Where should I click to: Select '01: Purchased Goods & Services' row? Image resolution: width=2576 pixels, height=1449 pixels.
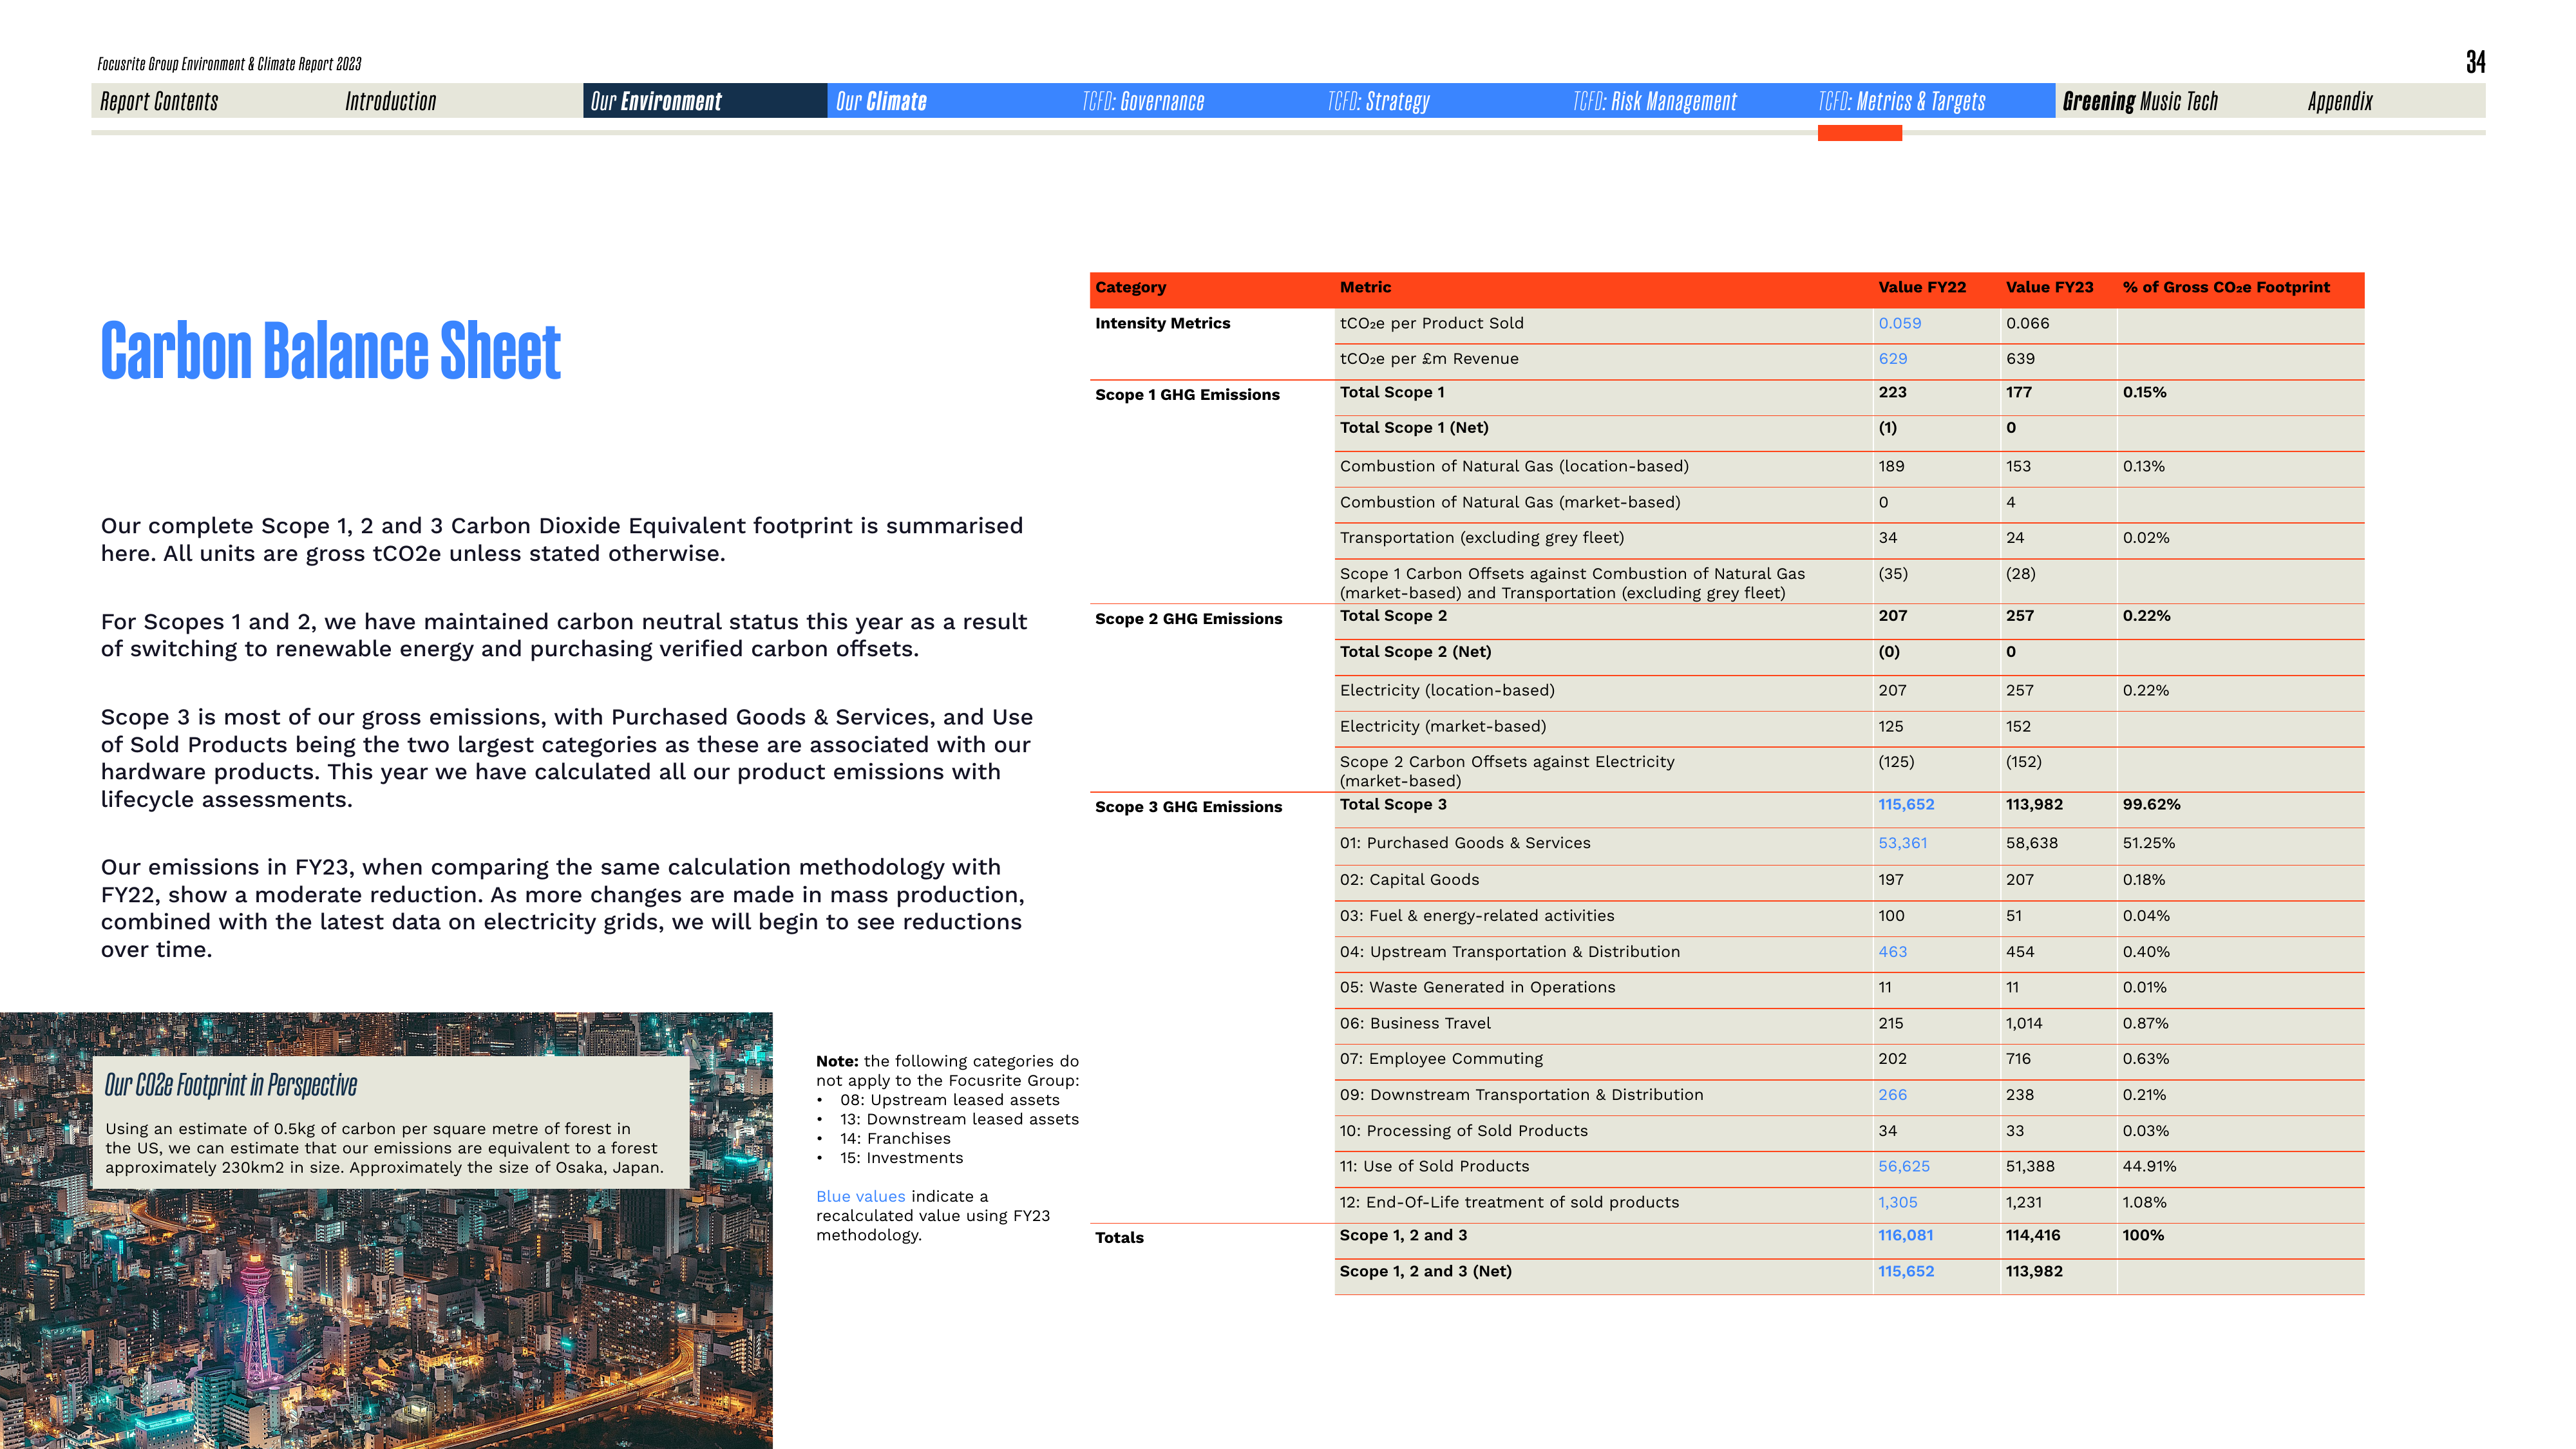[1849, 846]
